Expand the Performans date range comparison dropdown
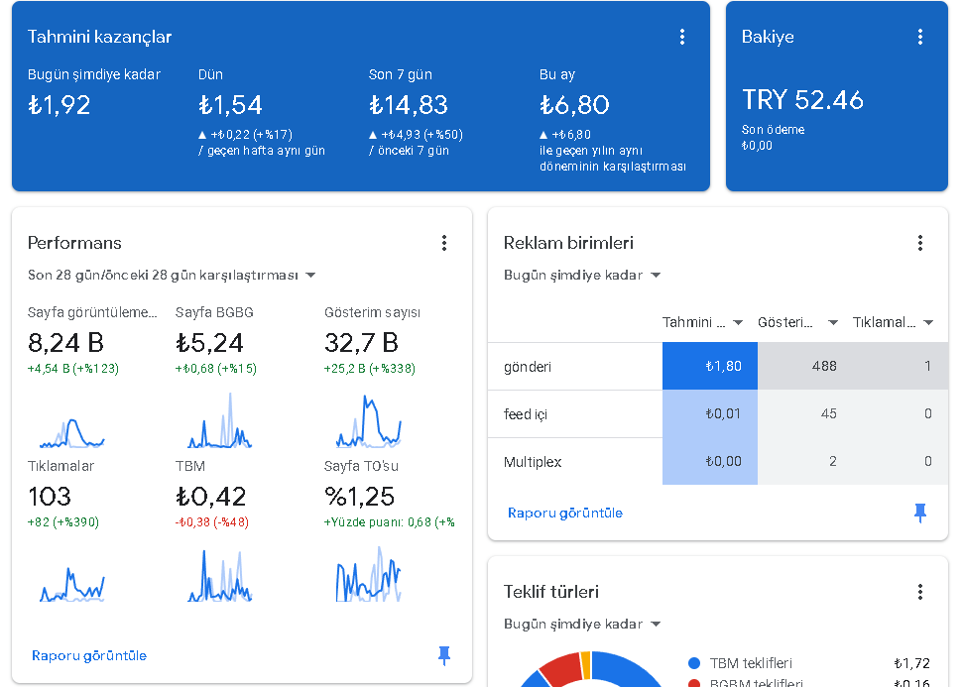This screenshot has height=687, width=963. click(172, 275)
